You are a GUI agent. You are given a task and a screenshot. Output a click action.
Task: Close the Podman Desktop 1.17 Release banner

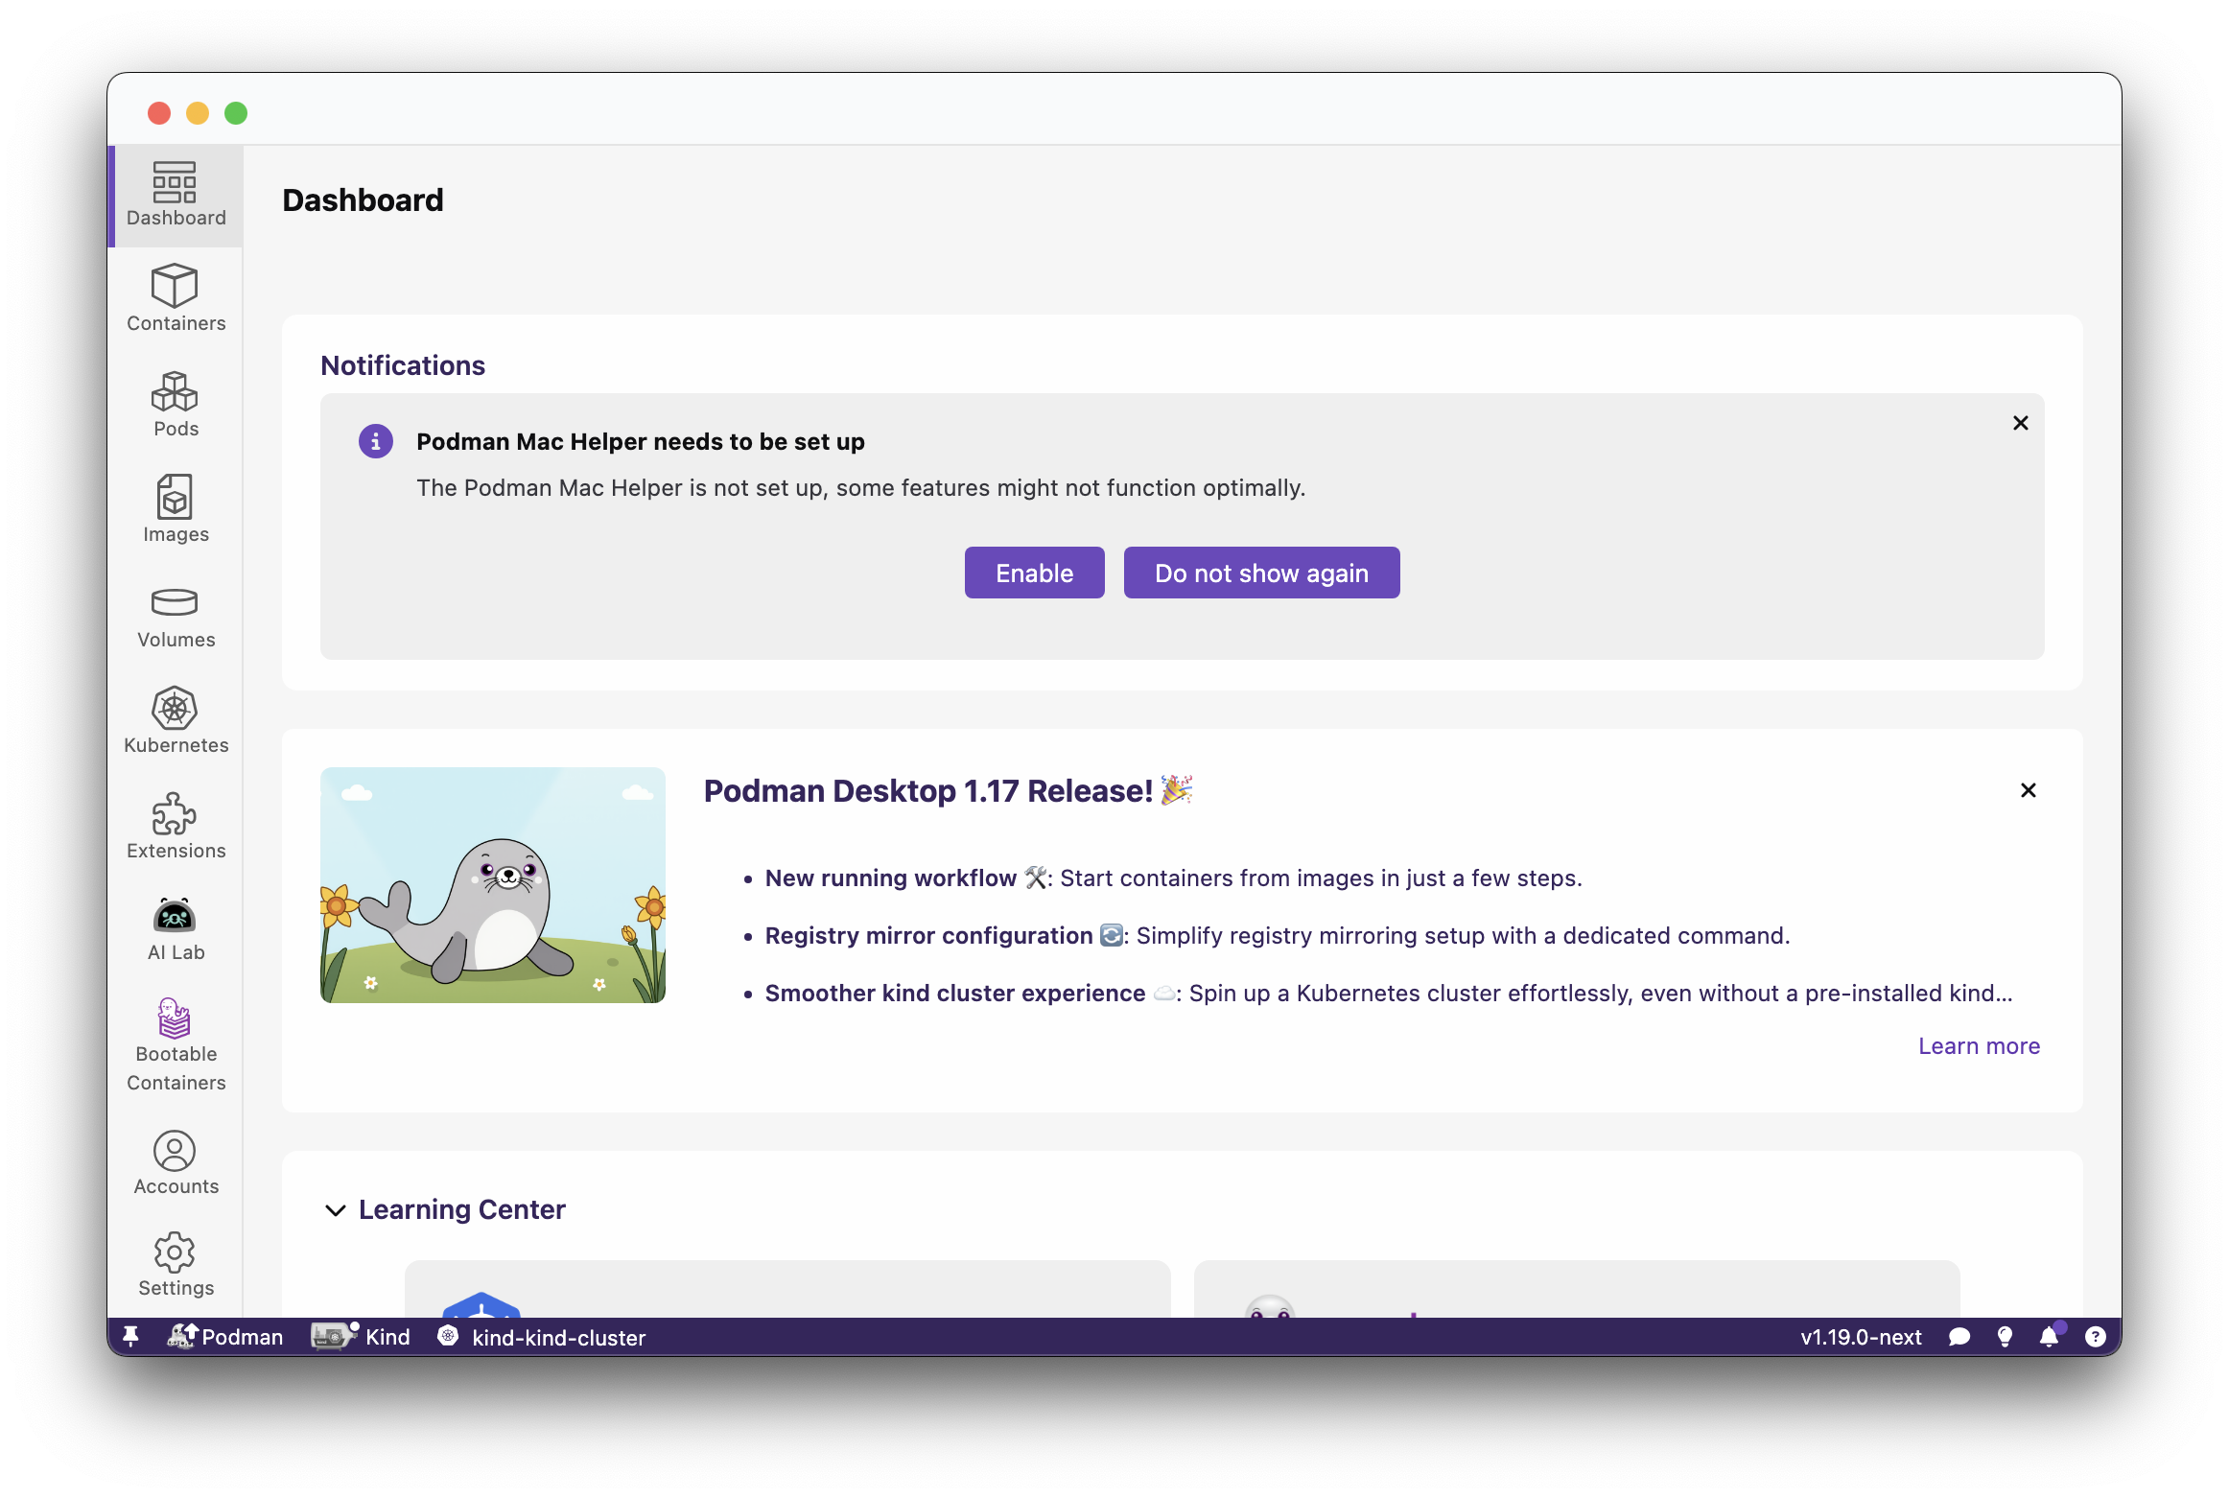2029,789
